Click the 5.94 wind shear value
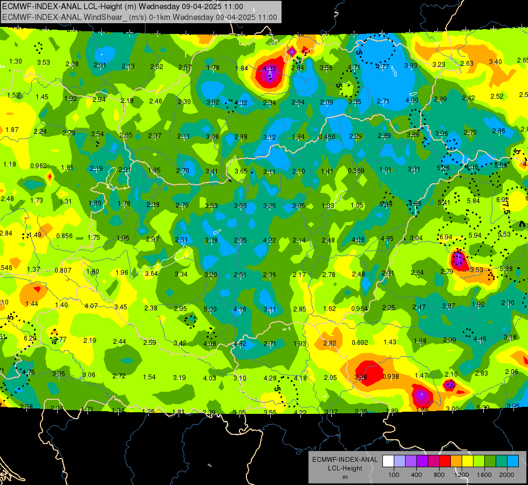The width and height of the screenshot is (528, 485). (475, 235)
